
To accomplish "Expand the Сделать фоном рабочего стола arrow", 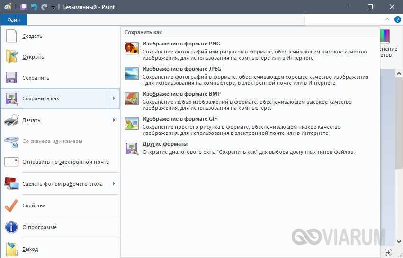I will (x=114, y=184).
